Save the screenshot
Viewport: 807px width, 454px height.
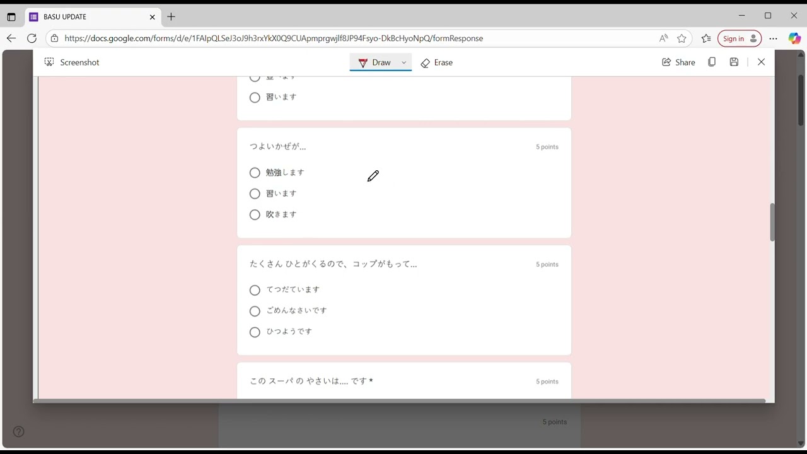tap(734, 62)
